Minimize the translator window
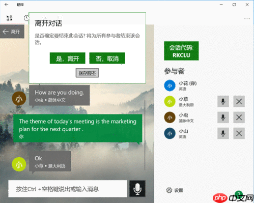This screenshot has height=203, width=254. point(221,5)
